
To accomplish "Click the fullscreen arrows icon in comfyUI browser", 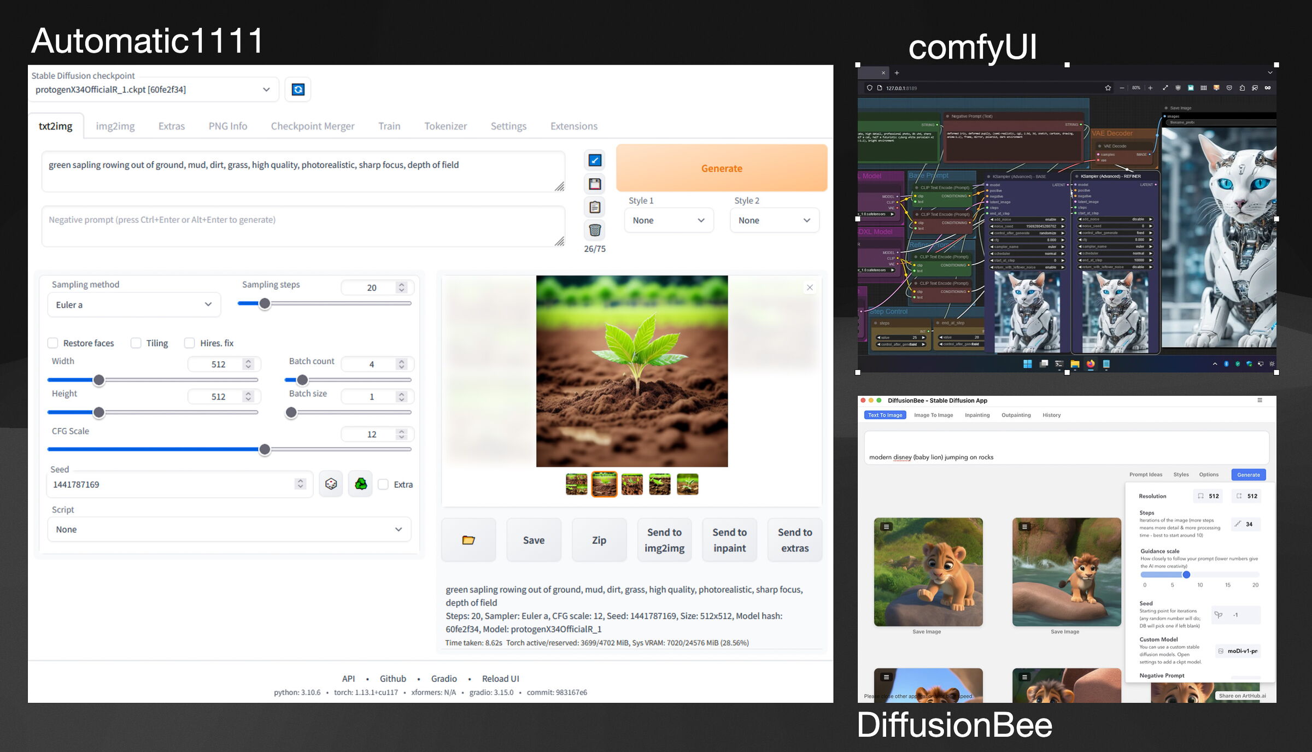I will coord(1165,88).
